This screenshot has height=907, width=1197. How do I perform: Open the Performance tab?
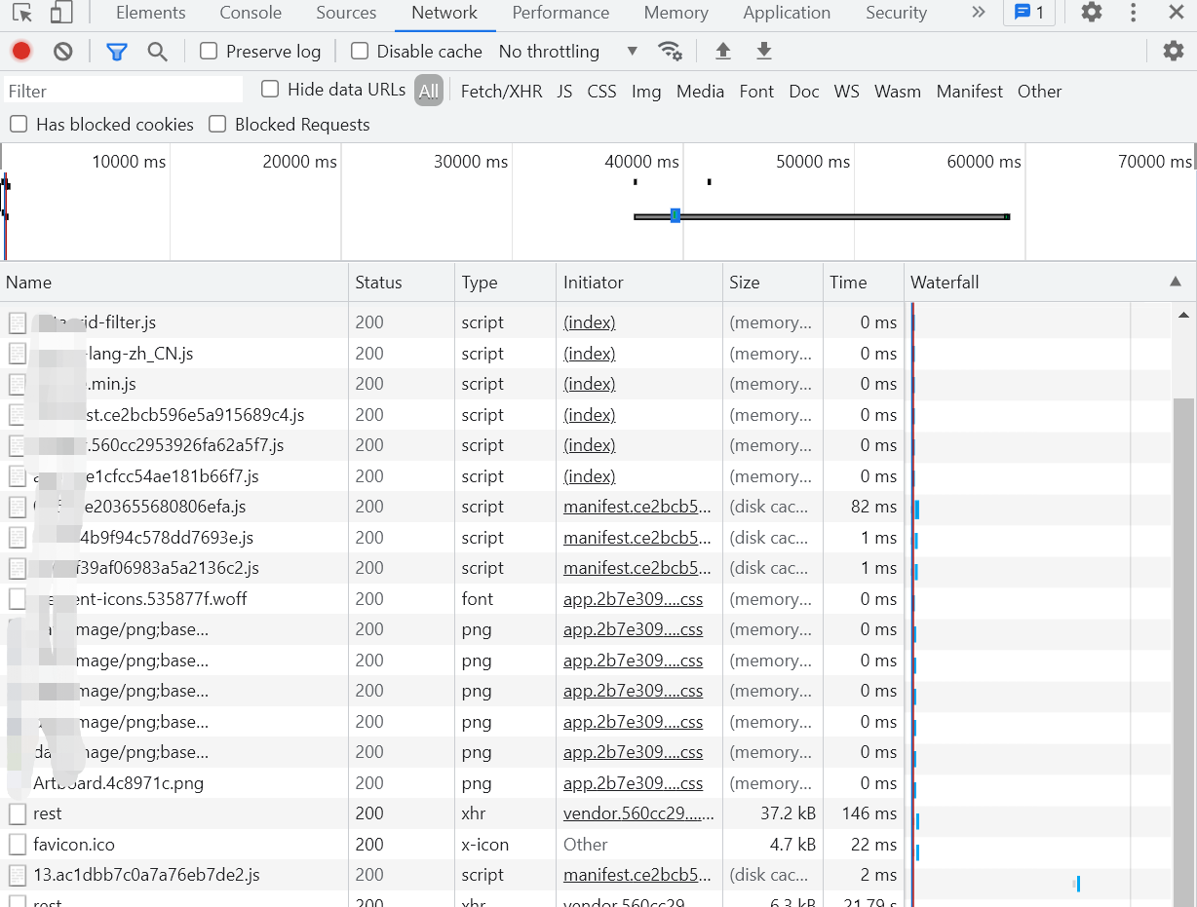pos(560,13)
